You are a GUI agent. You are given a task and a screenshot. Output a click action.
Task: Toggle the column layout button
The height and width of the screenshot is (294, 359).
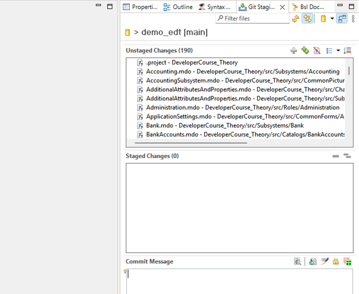342,19
